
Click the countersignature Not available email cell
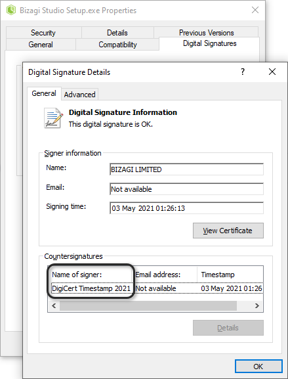pos(155,288)
